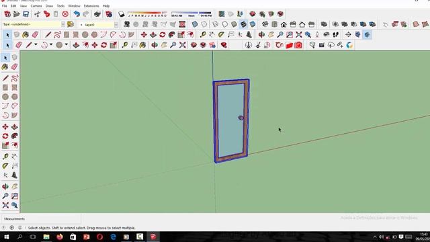Expand the Line tool dropdown arrow
The height and width of the screenshot is (242, 430).
click(x=36, y=45)
